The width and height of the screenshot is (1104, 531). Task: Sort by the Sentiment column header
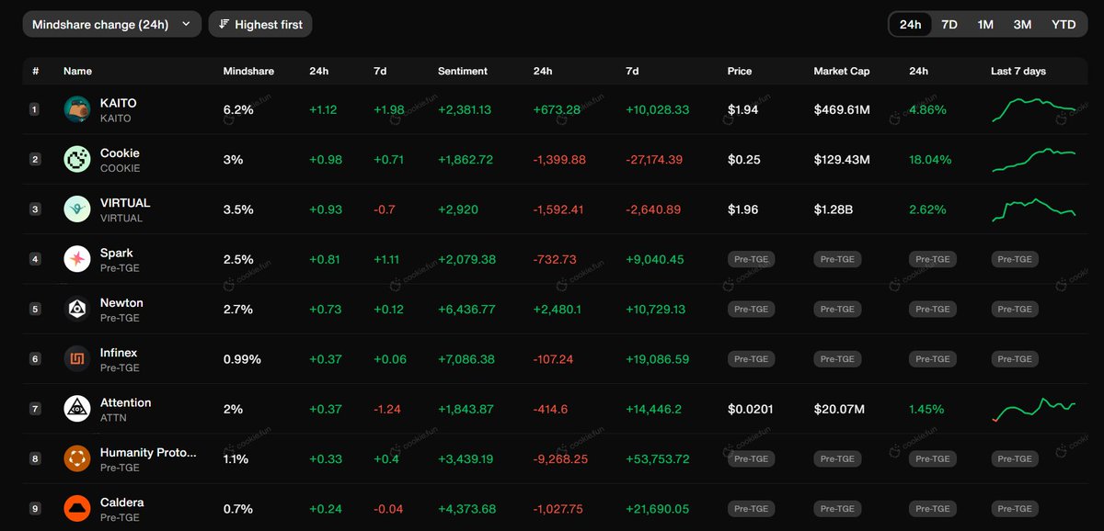463,71
